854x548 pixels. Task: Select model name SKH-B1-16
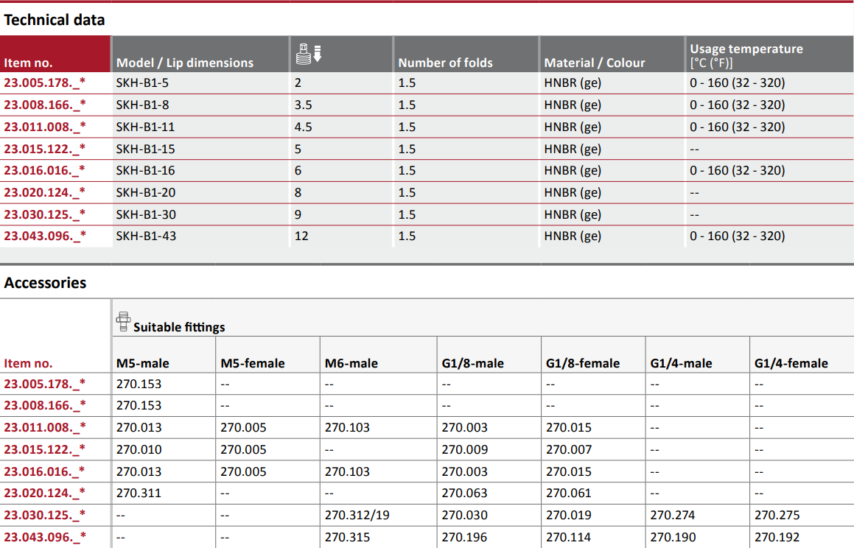click(x=145, y=170)
